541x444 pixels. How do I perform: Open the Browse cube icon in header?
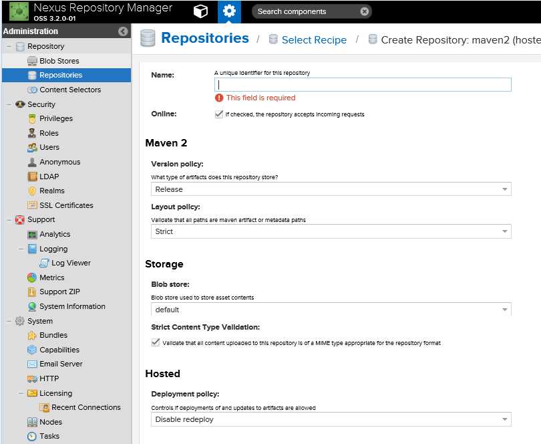200,11
